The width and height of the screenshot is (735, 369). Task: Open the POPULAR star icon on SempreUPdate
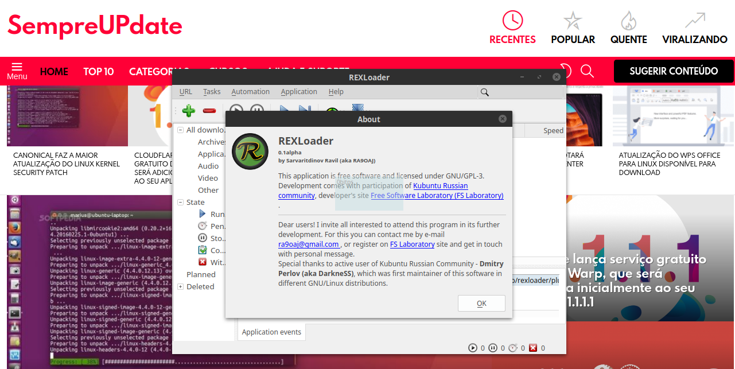coord(573,21)
